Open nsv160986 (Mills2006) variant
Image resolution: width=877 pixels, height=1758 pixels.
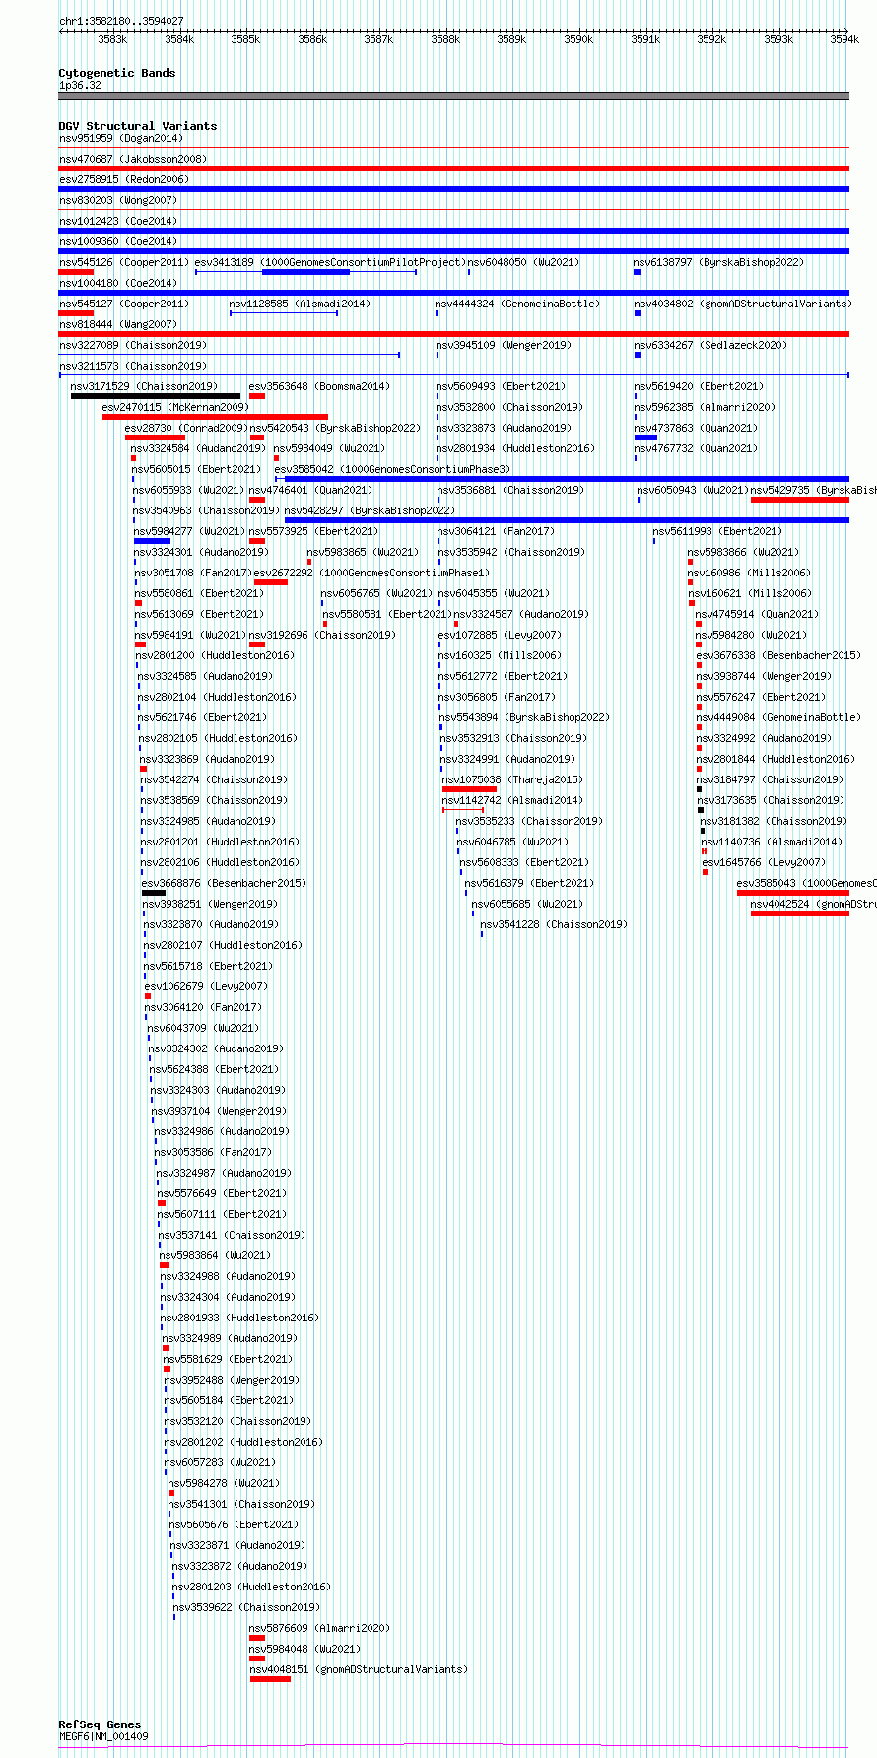point(749,573)
